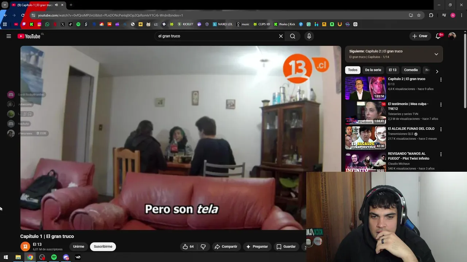
Task: Open the Facebook bookmark
Action: (301, 24)
